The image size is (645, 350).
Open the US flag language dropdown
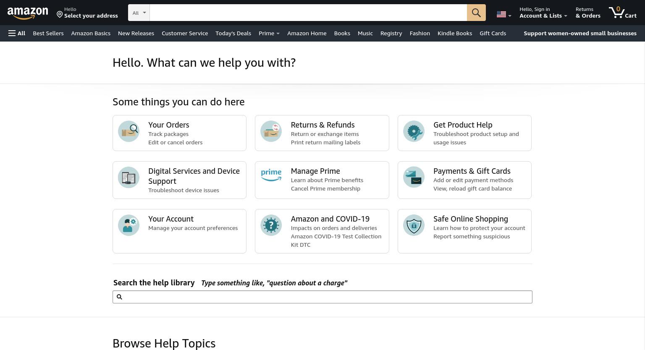503,15
